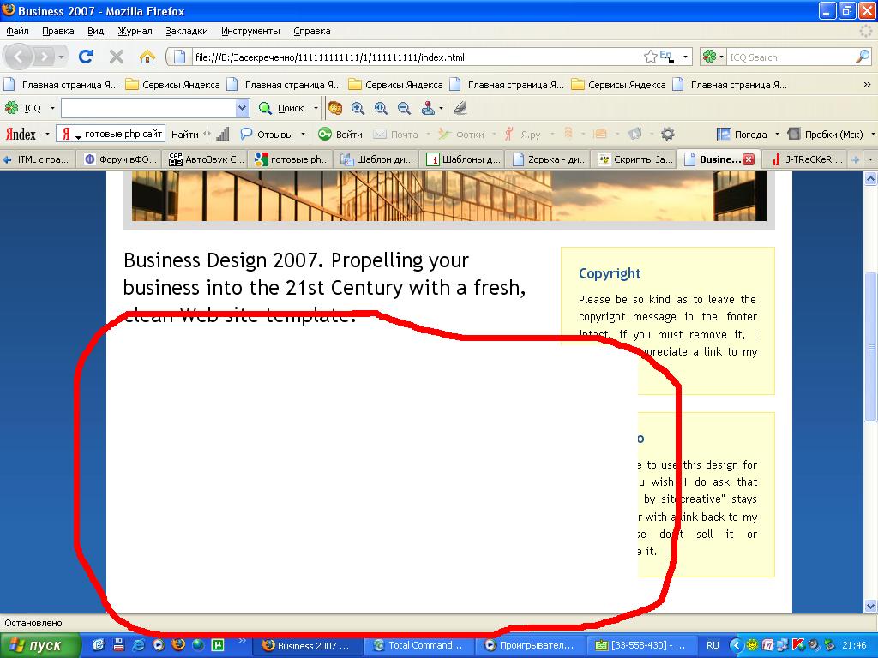Open the Закладки menu

coord(187,31)
